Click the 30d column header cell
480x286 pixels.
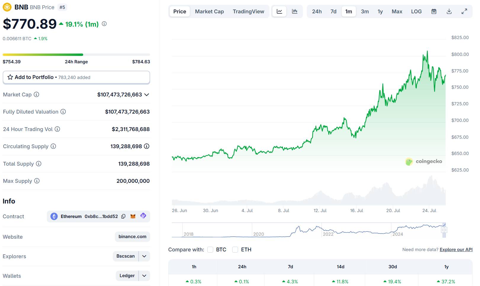[x=393, y=267]
